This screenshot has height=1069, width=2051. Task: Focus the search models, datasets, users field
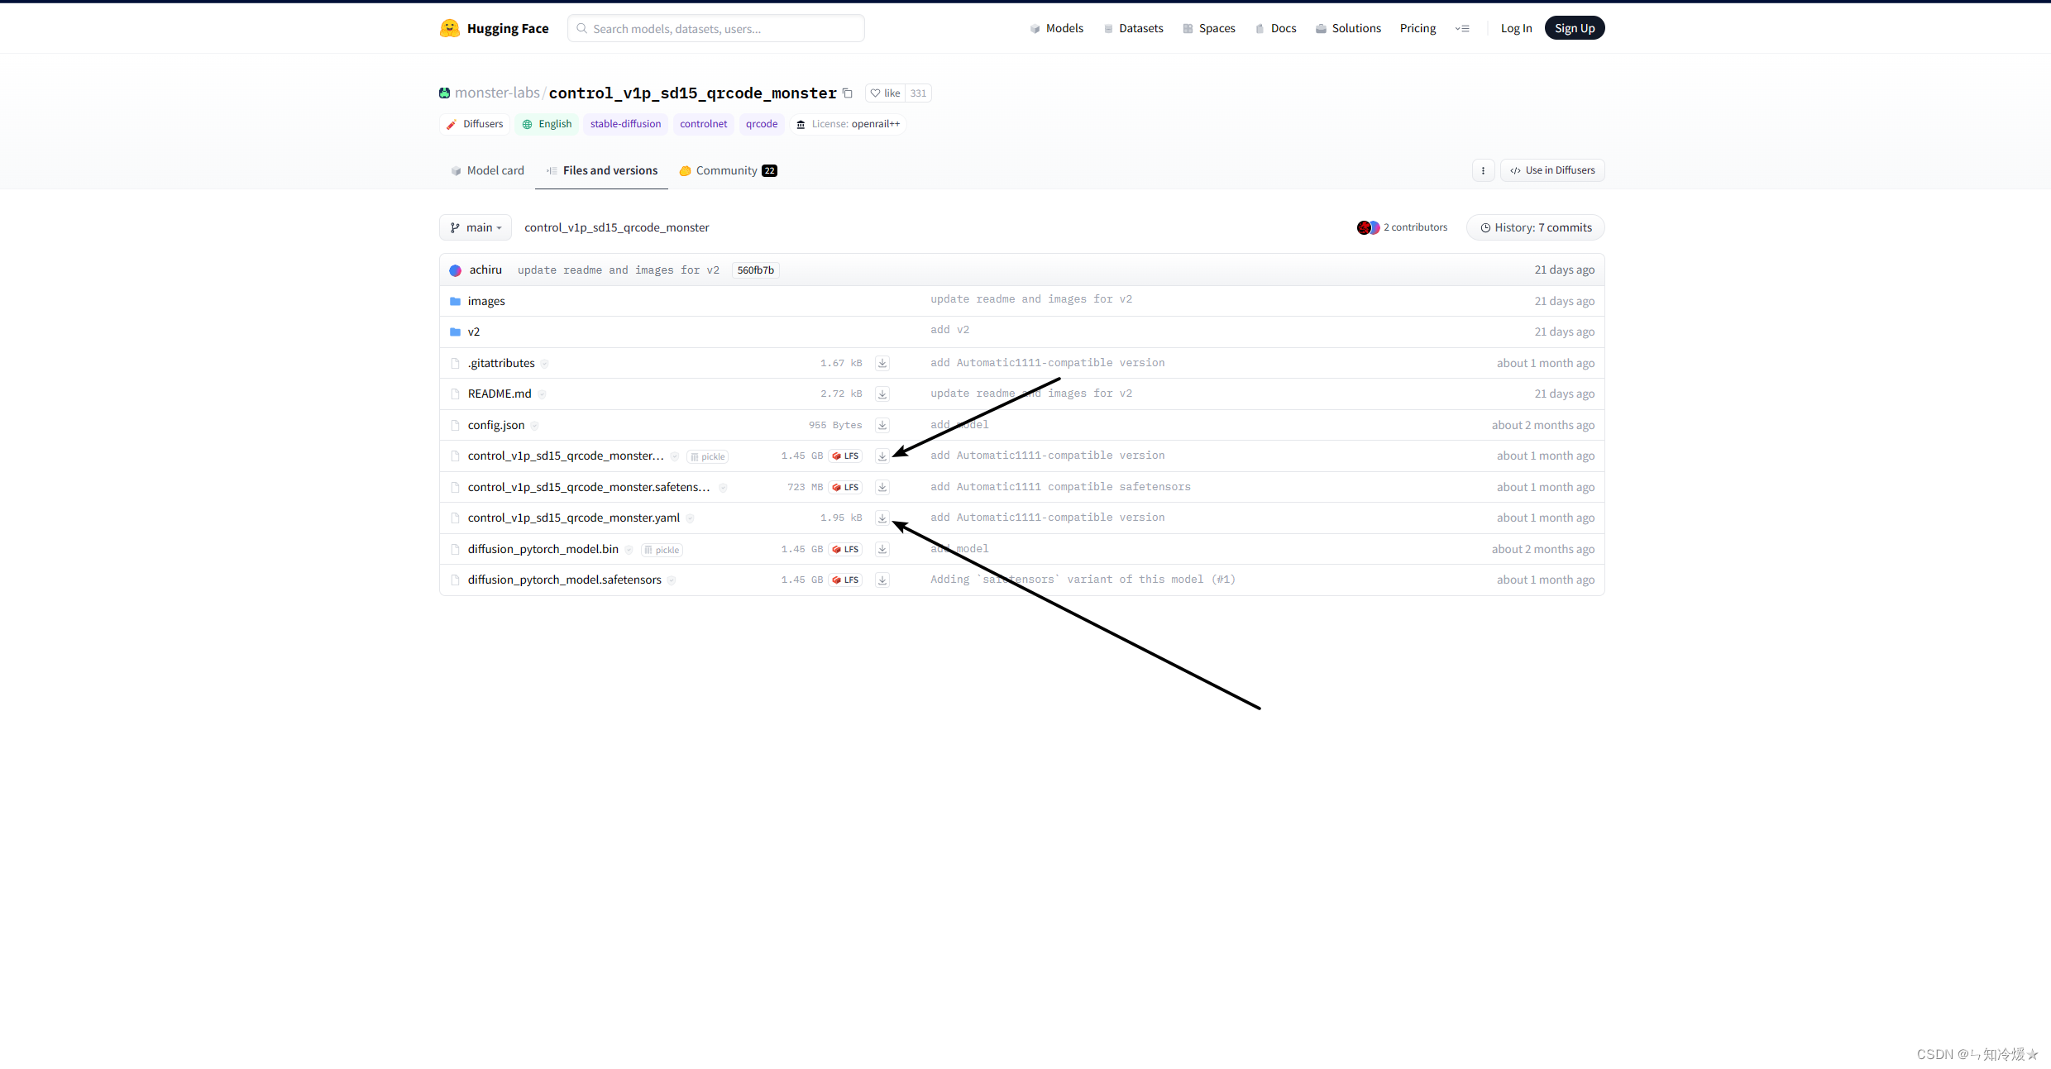(x=716, y=28)
